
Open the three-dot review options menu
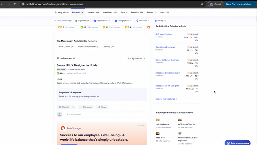pos(146,66)
